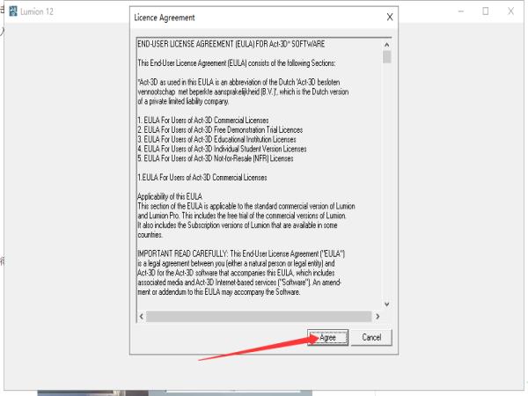Click the horizontal scrollbar right arrow
Viewport: 528px width, 396px height.
click(x=378, y=316)
